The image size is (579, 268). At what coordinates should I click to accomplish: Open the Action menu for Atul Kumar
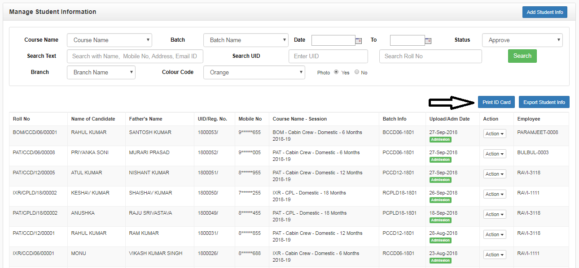pos(495,174)
